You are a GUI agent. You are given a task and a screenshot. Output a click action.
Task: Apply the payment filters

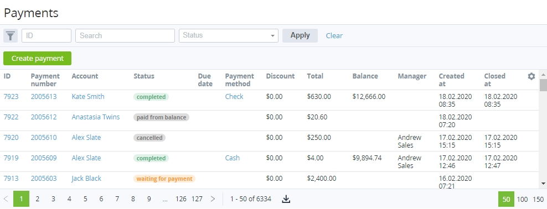(x=300, y=35)
